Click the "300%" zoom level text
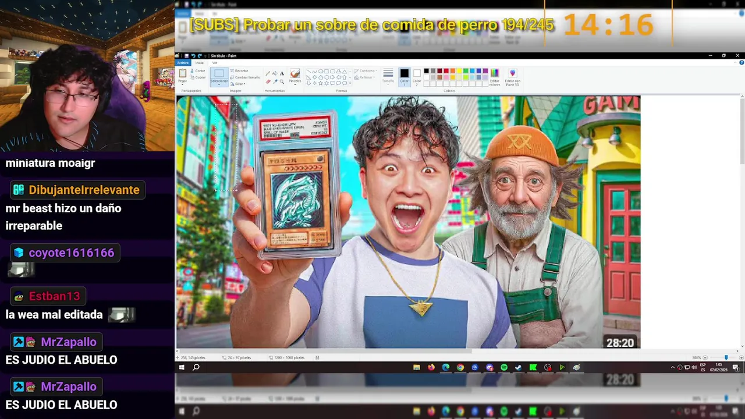The height and width of the screenshot is (419, 745). click(x=696, y=357)
